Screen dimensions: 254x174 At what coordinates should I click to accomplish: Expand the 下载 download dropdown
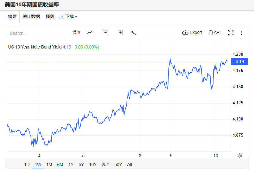[x=68, y=16]
